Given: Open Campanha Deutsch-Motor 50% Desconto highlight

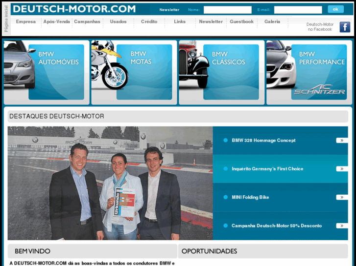Looking at the screenshot, I should (277, 225).
